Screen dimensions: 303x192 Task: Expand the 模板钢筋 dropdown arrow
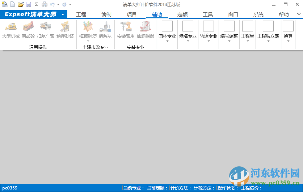(x=88, y=41)
